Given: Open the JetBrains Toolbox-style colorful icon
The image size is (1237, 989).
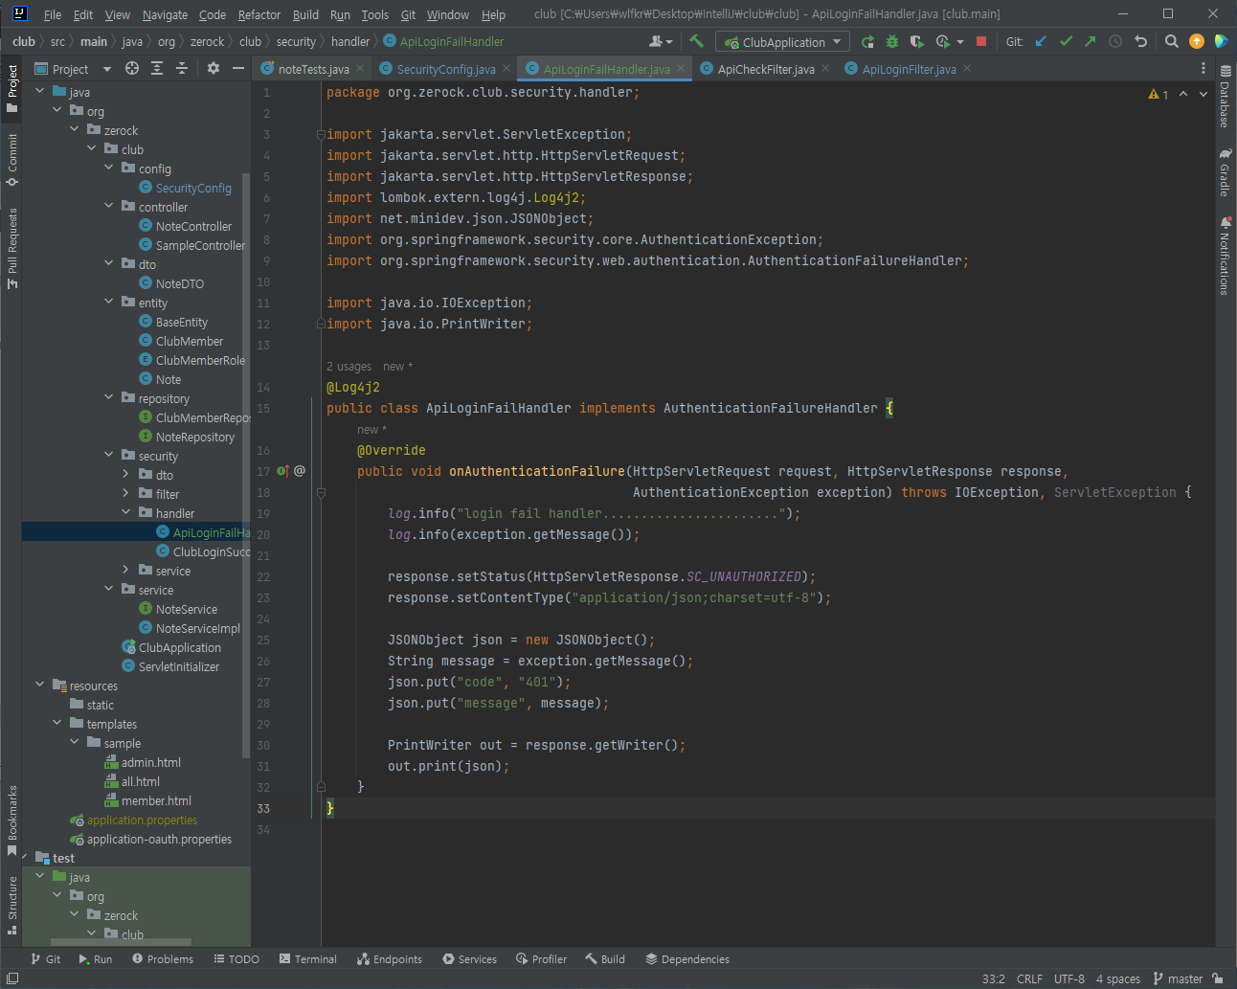Looking at the screenshot, I should [x=1221, y=41].
